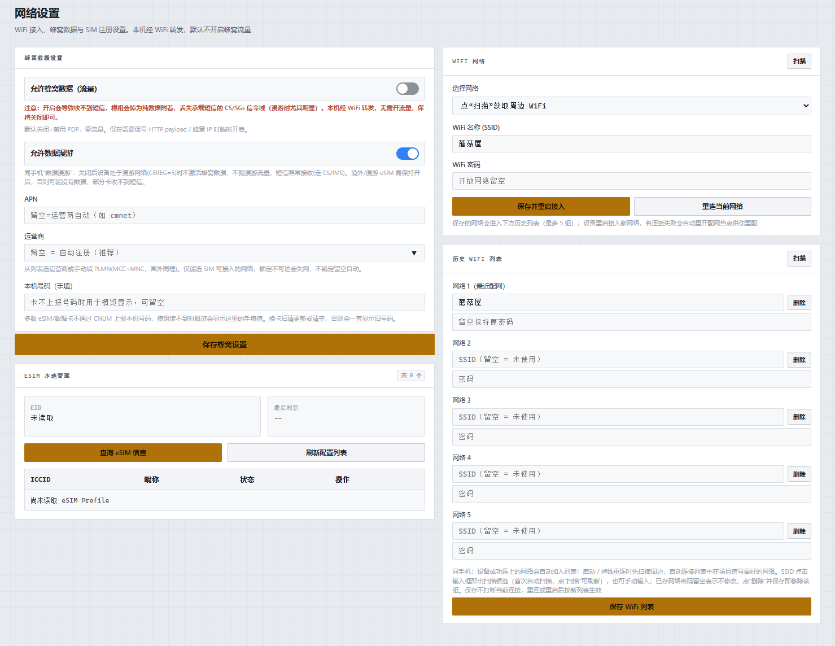This screenshot has height=646, width=835.
Task: Click 扫描 in the 历史 WiFi 列表 header
Action: (799, 258)
